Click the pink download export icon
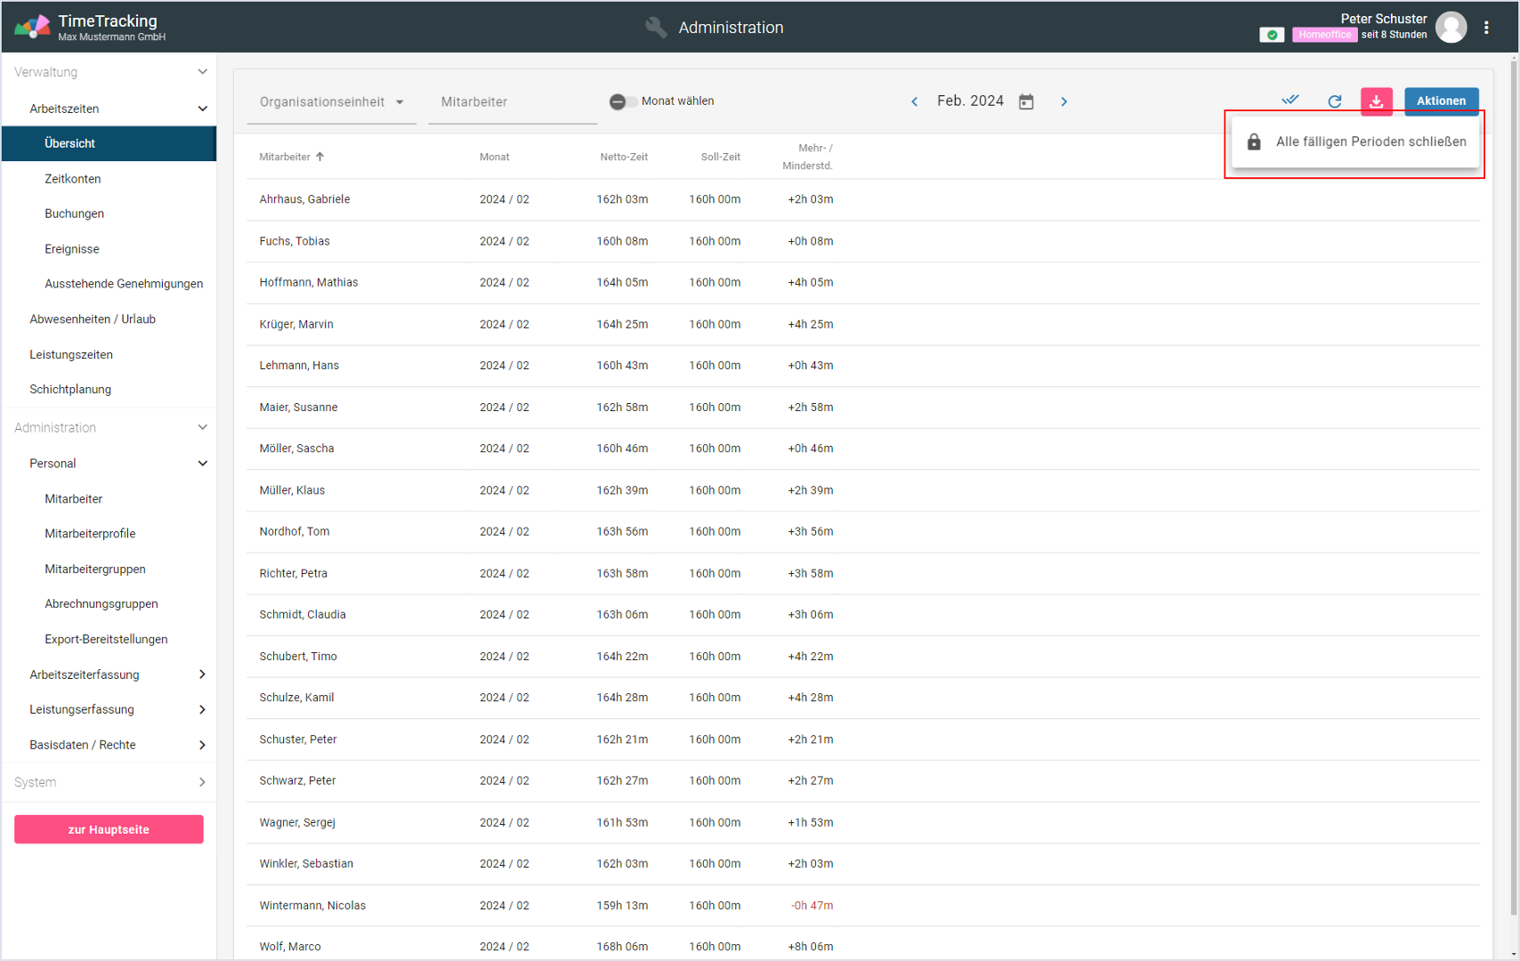 (x=1376, y=101)
